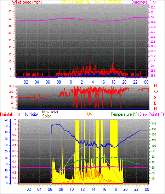Click the 15 windspeed scale value
The image size is (165, 194).
tap(10, 54)
